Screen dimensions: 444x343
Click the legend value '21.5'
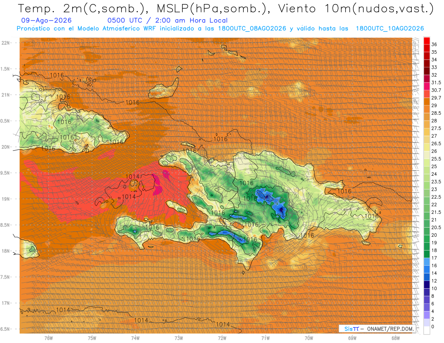pyautogui.click(x=436, y=212)
